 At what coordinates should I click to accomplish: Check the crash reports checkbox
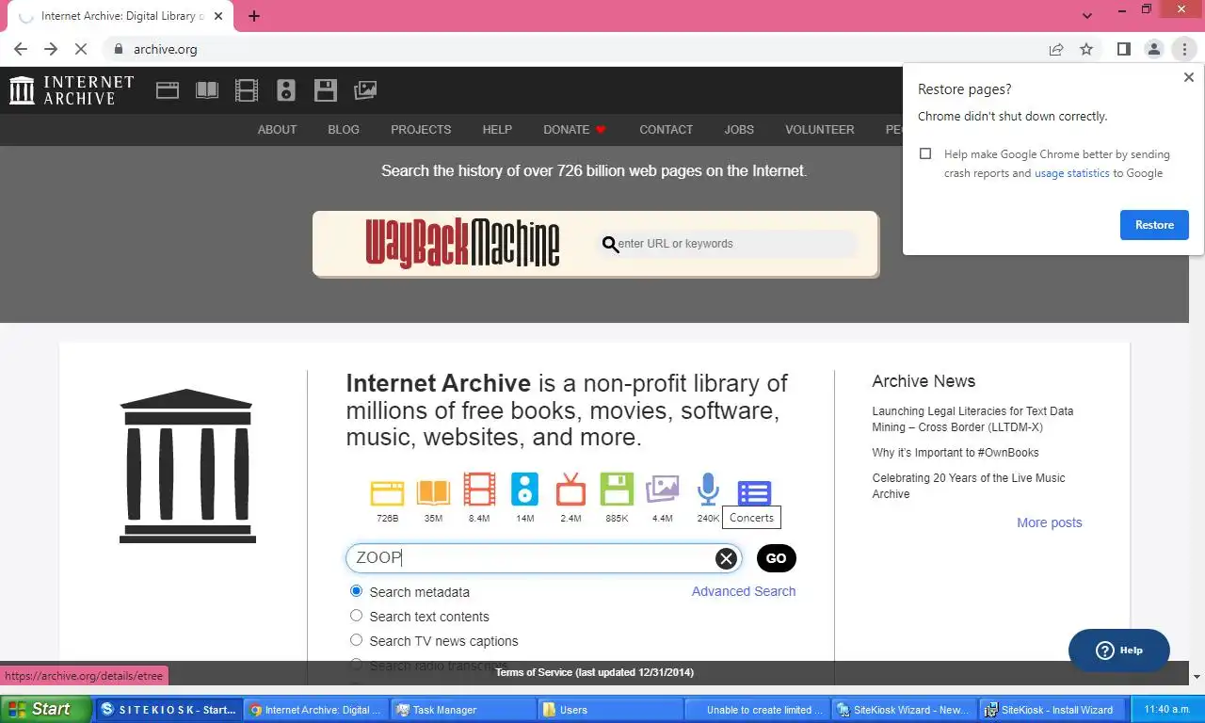click(925, 153)
